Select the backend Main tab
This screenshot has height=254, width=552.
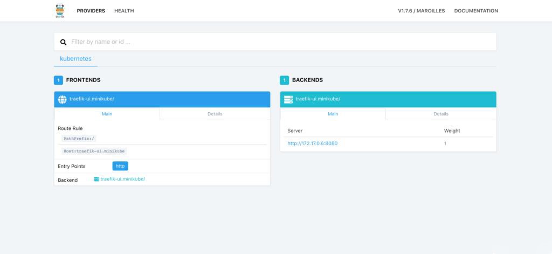click(x=333, y=114)
